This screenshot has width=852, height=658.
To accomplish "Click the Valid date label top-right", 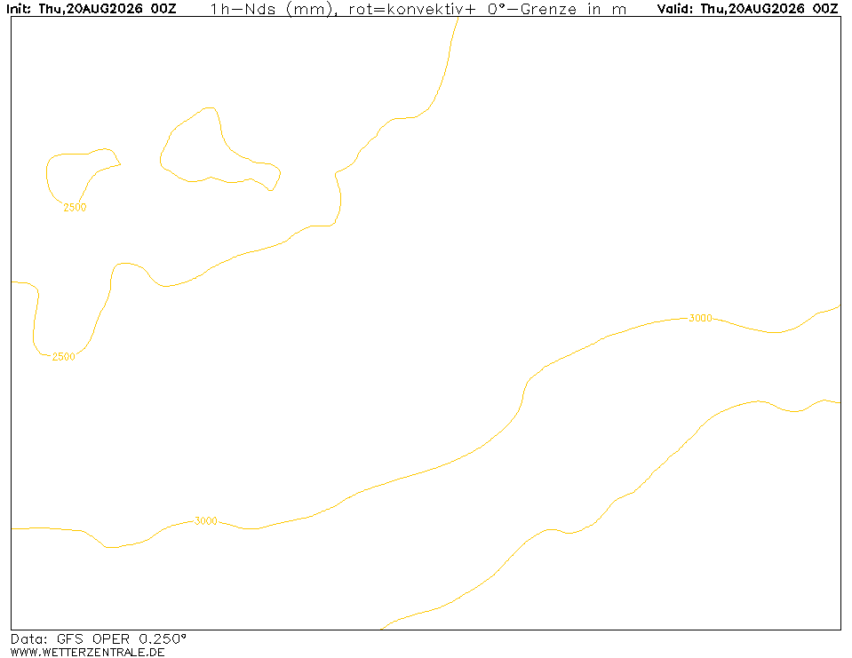I will pyautogui.click(x=748, y=9).
